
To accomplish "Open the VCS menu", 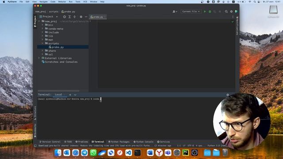I will (85, 2).
